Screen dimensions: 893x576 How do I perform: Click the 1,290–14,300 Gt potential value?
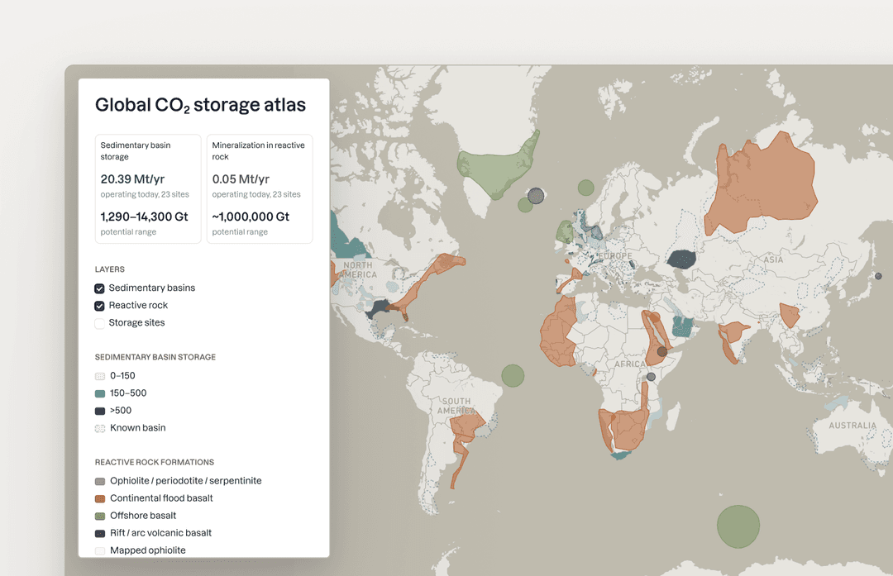144,217
